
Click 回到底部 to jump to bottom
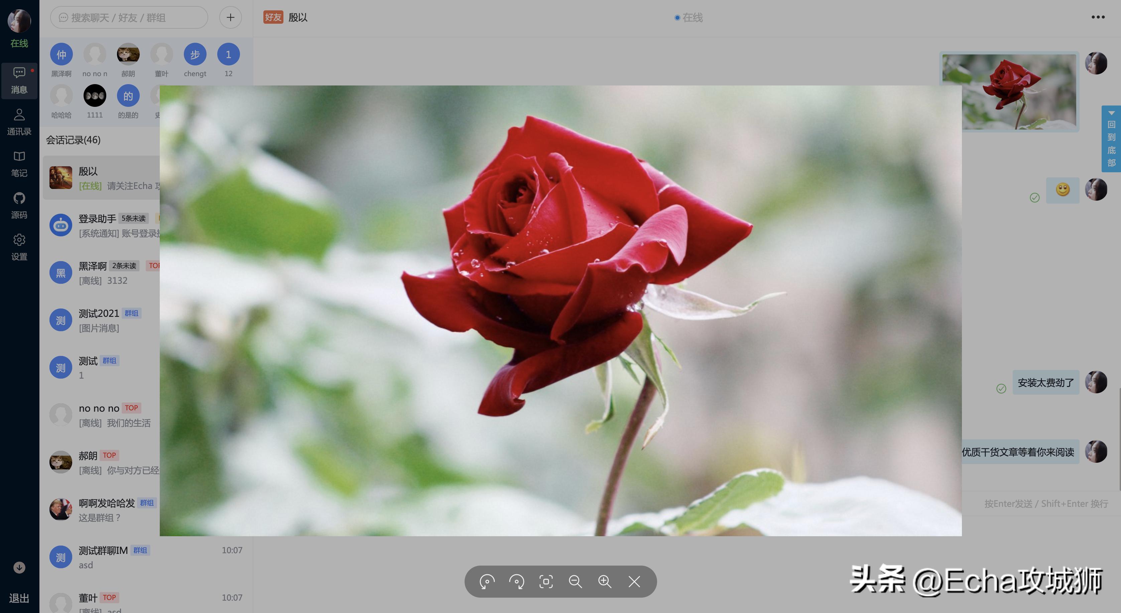pyautogui.click(x=1111, y=139)
